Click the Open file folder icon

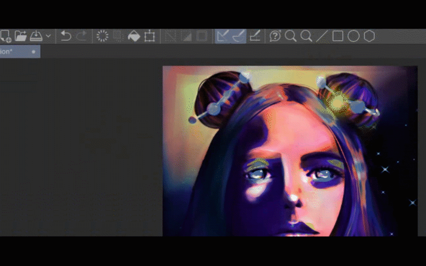pyautogui.click(x=21, y=36)
